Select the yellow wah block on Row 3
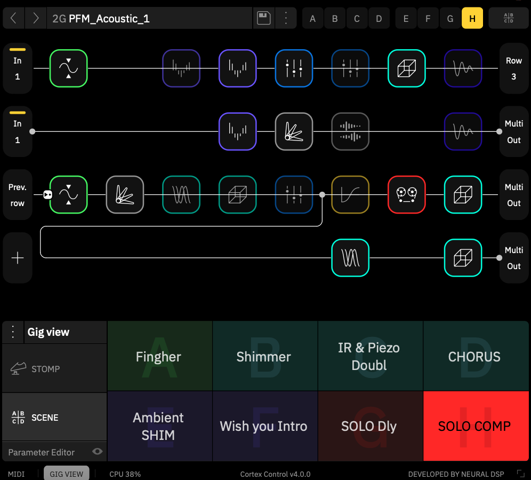Image resolution: width=531 pixels, height=480 pixels. tap(350, 194)
